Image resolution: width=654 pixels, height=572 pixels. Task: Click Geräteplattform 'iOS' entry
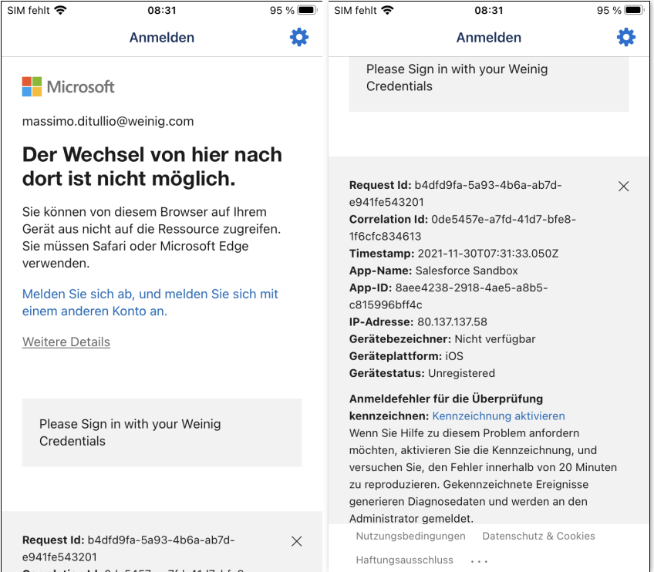click(406, 356)
